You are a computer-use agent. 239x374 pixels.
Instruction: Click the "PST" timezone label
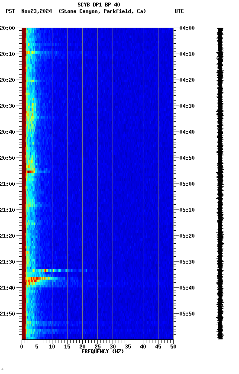click(10, 11)
